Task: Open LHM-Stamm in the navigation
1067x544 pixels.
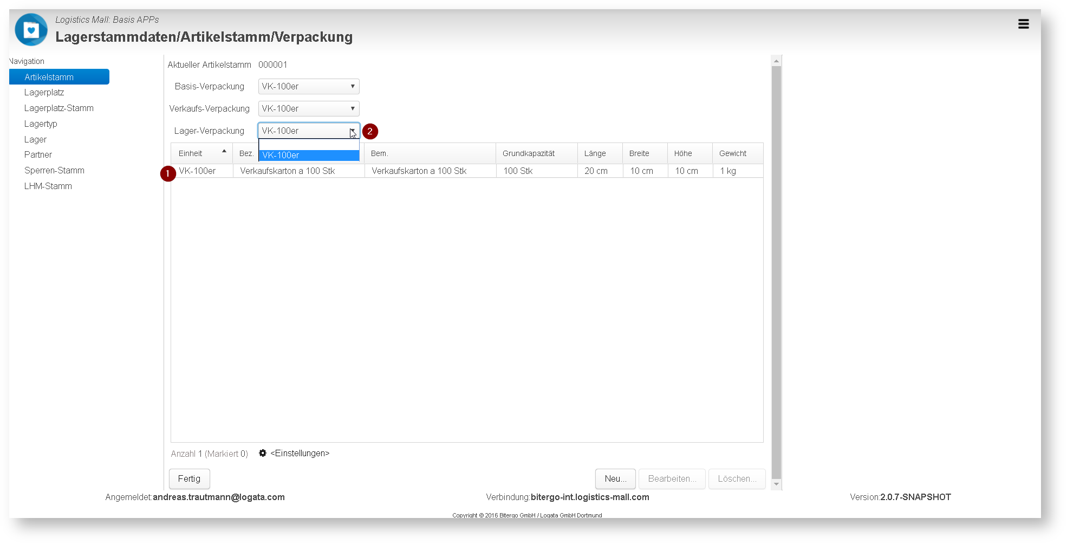Action: (48, 186)
